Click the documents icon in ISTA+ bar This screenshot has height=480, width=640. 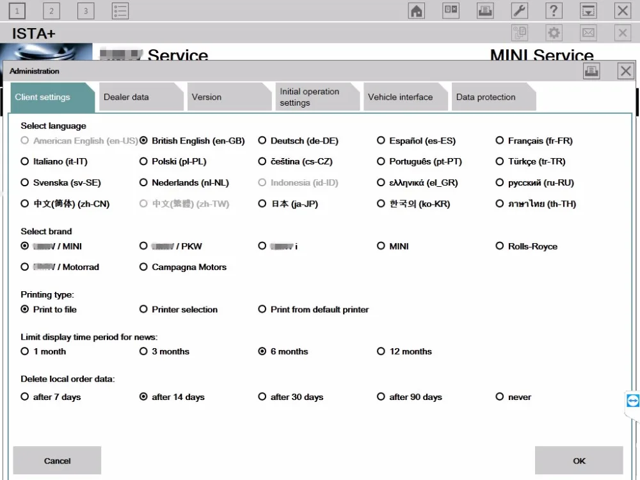[520, 33]
